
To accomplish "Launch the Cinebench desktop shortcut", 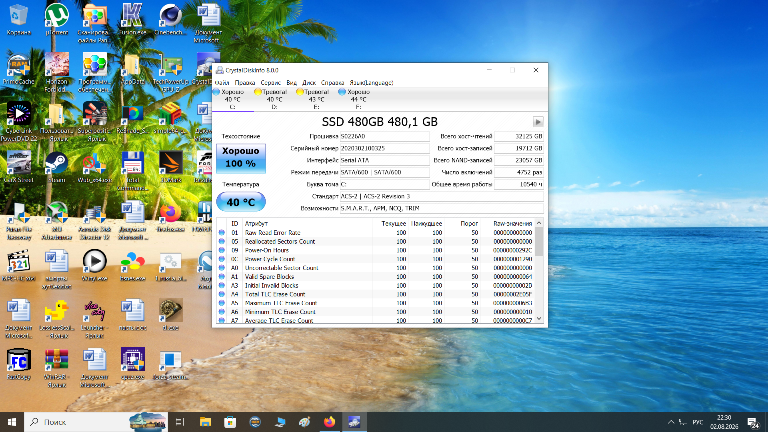I will coord(170,20).
